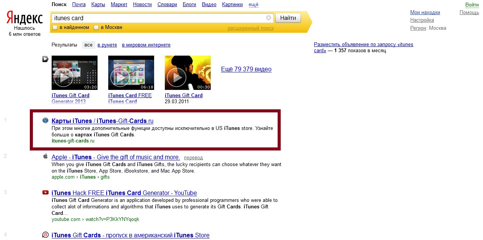Click the apple.com breadcrumb in result URL
Screen dimensions: 483x240
(63, 177)
